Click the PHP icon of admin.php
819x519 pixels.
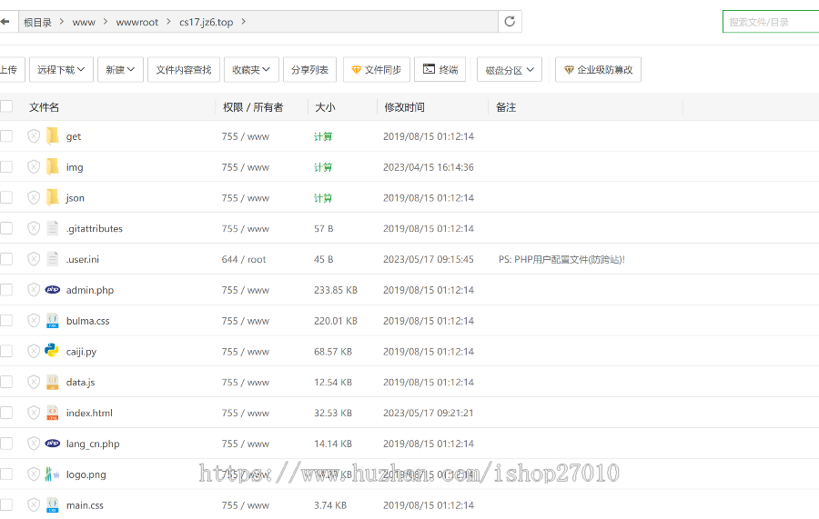(x=52, y=289)
